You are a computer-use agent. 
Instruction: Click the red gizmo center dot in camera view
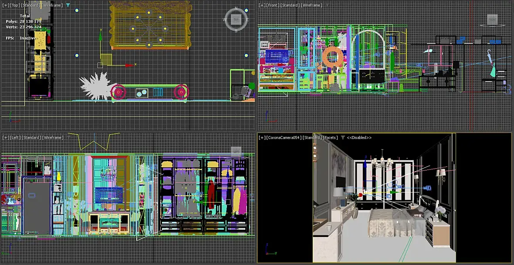tap(361, 195)
